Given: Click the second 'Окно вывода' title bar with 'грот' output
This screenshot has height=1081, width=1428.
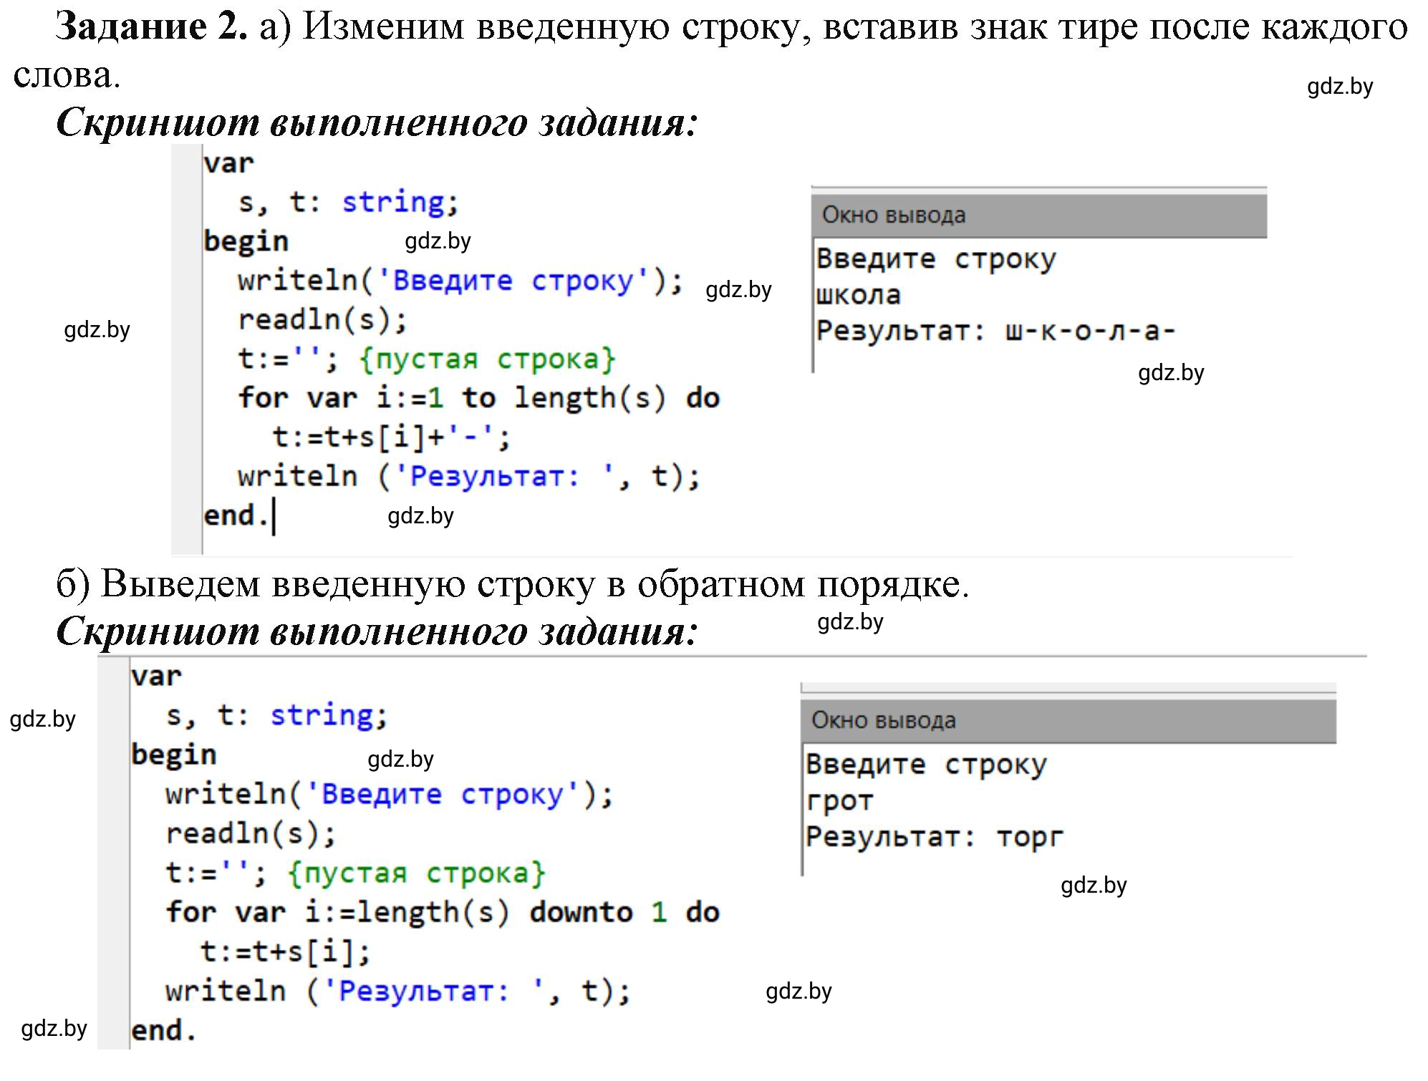Looking at the screenshot, I should click(1068, 720).
